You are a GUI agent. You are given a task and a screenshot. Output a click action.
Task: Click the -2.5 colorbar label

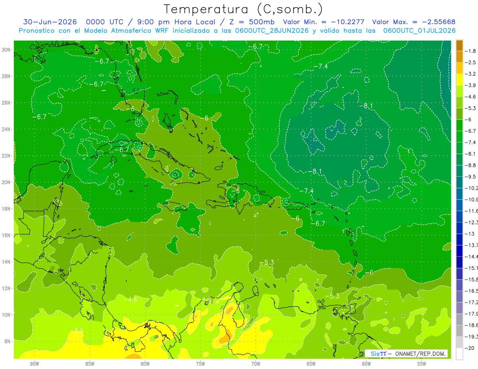pos(471,62)
